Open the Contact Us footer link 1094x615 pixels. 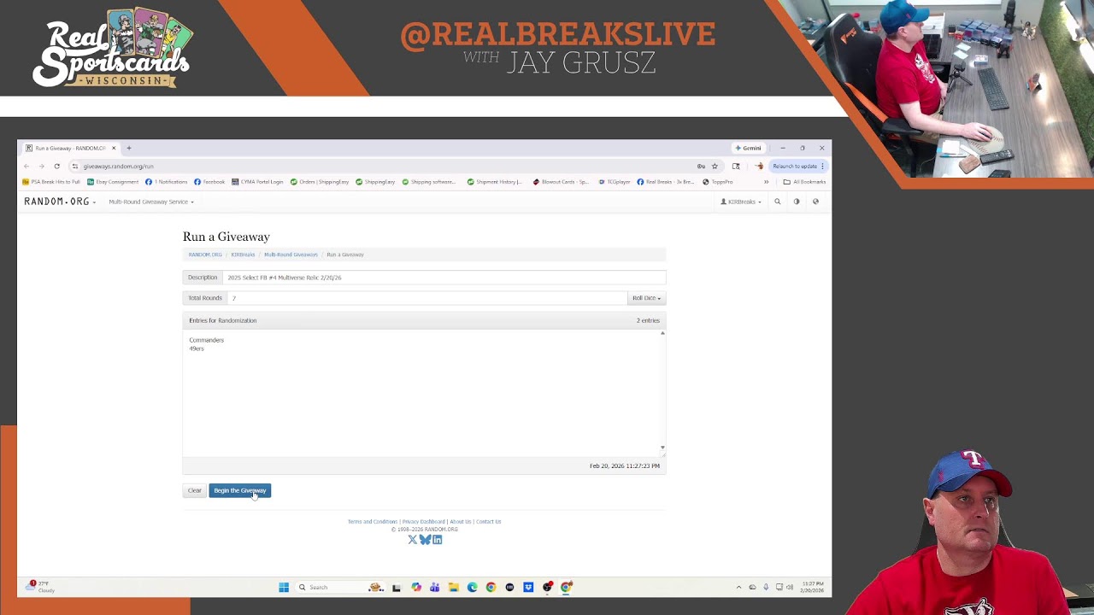489,522
